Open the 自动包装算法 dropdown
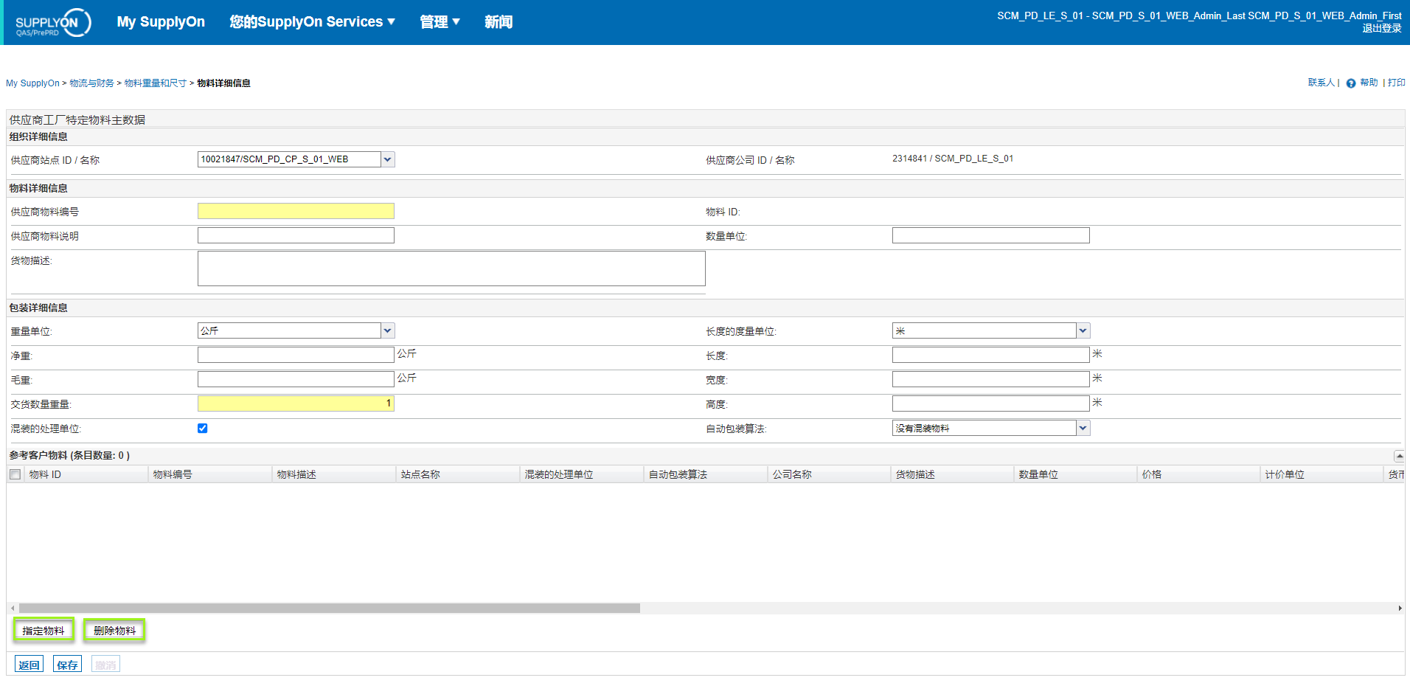Viewport: 1410px width, 686px height. click(x=1083, y=428)
